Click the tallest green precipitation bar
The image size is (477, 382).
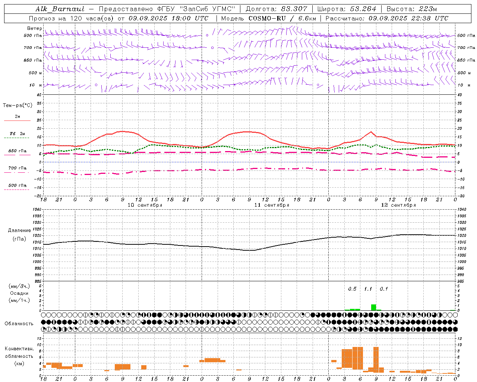[x=373, y=307]
